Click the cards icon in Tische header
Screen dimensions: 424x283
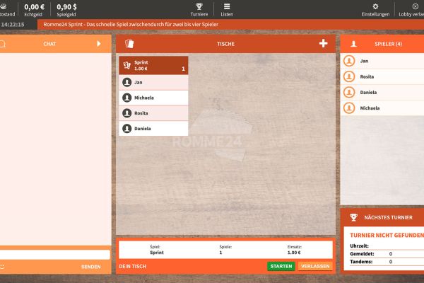point(129,44)
